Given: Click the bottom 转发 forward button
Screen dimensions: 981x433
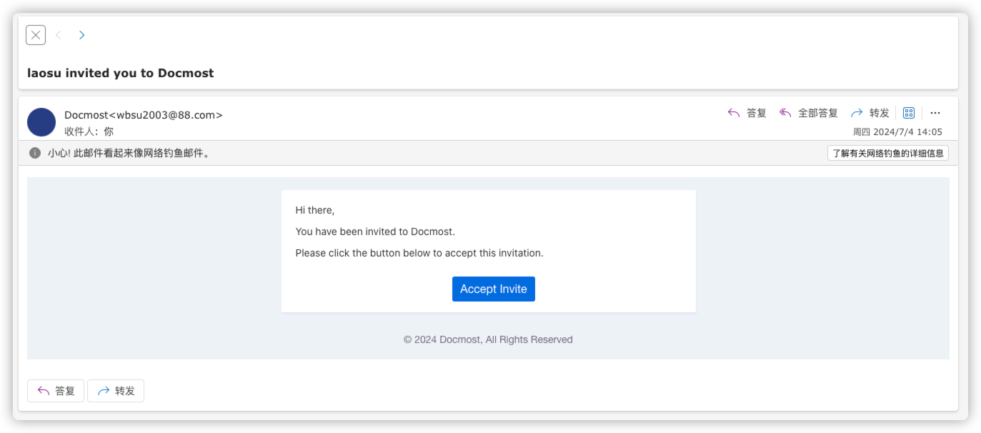Looking at the screenshot, I should 116,391.
